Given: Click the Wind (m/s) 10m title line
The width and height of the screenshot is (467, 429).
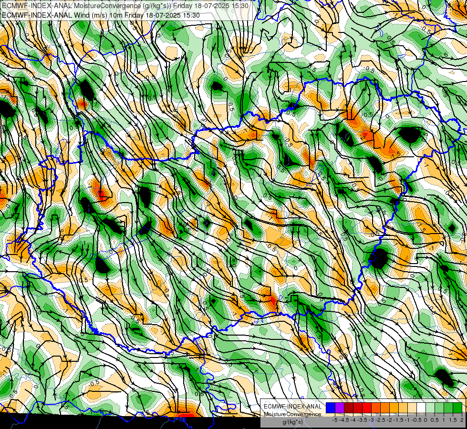Looking at the screenshot, I should (101, 15).
